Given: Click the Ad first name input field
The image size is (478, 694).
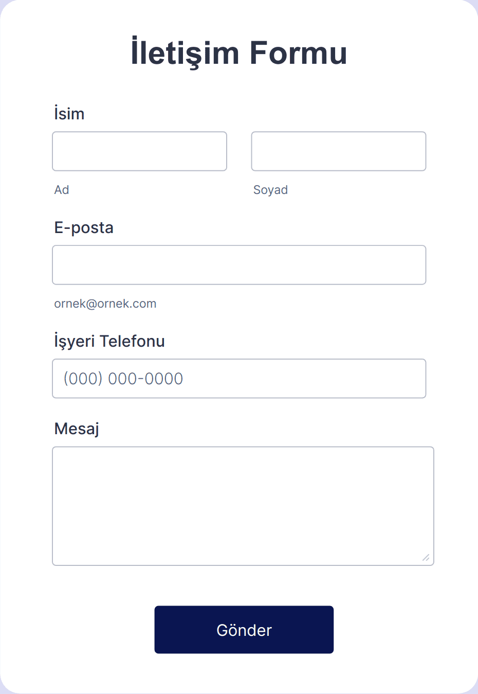Looking at the screenshot, I should [139, 151].
